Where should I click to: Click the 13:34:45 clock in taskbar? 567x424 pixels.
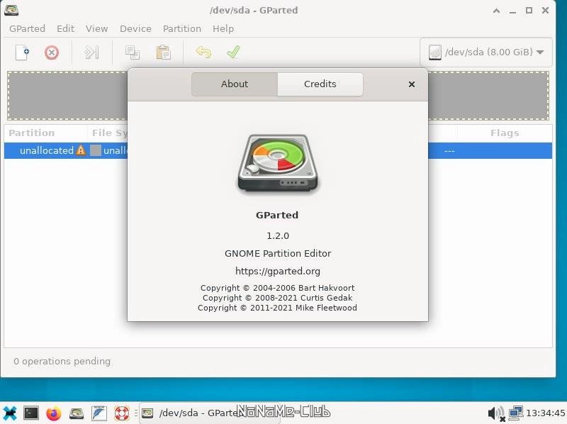tap(545, 413)
